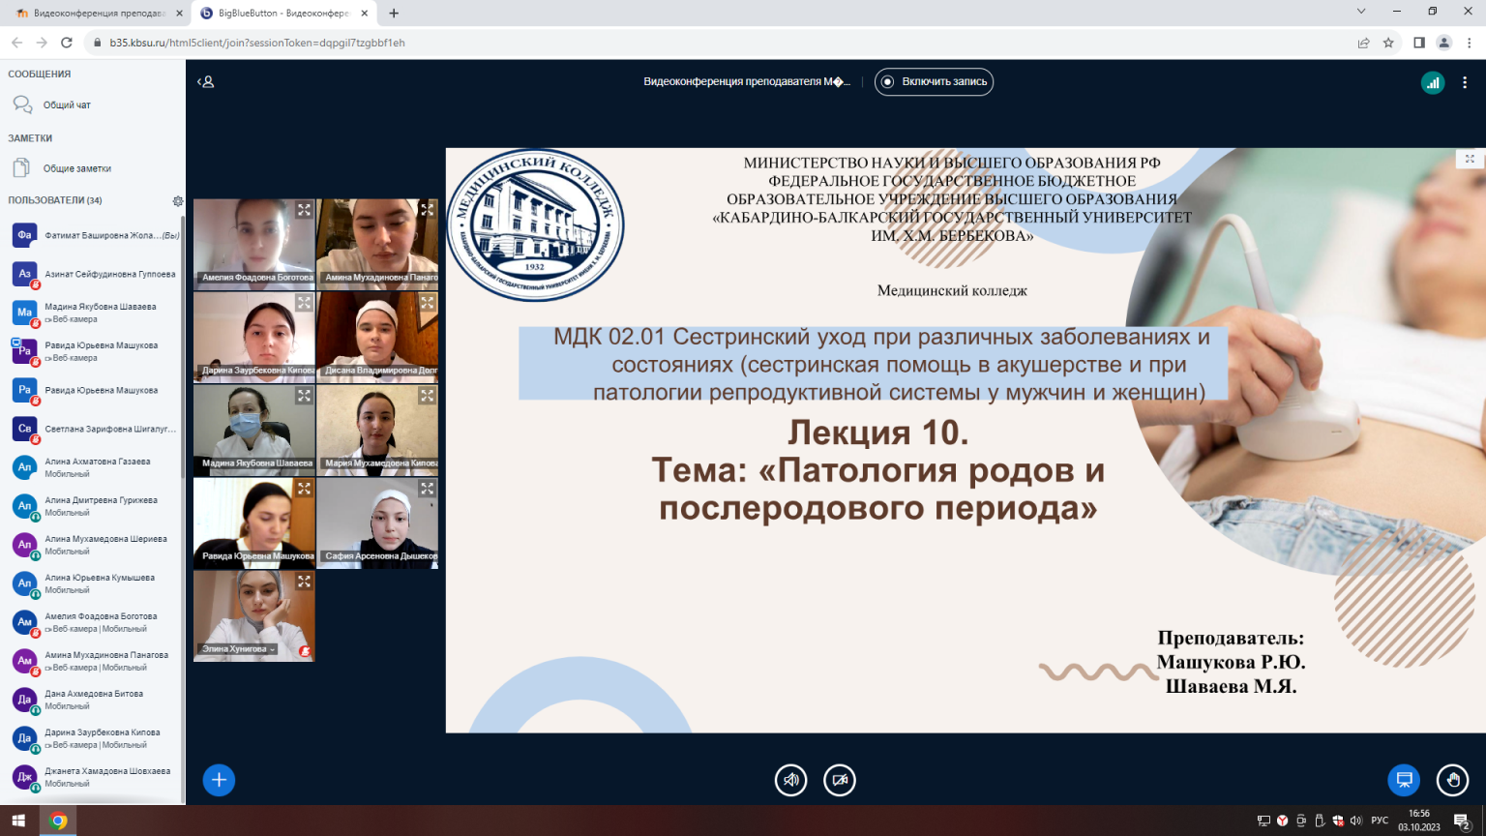Fullscreen Мадина Якубовна Шаваева webcam
This screenshot has width=1486, height=836.
(304, 396)
